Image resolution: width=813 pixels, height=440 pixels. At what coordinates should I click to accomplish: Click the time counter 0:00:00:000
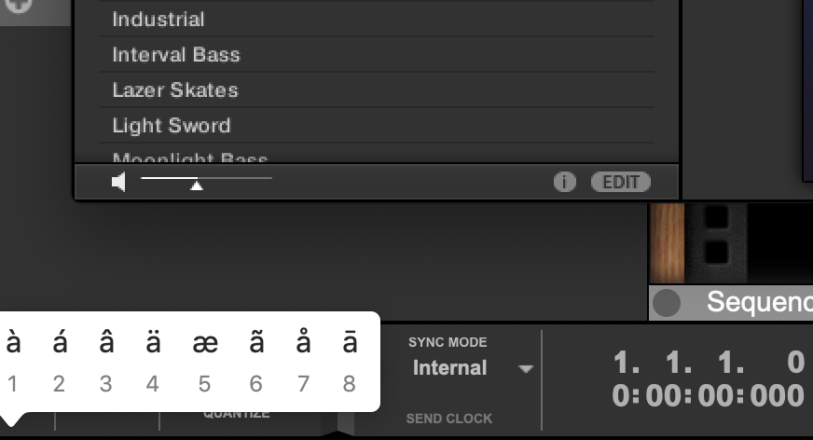[709, 395]
